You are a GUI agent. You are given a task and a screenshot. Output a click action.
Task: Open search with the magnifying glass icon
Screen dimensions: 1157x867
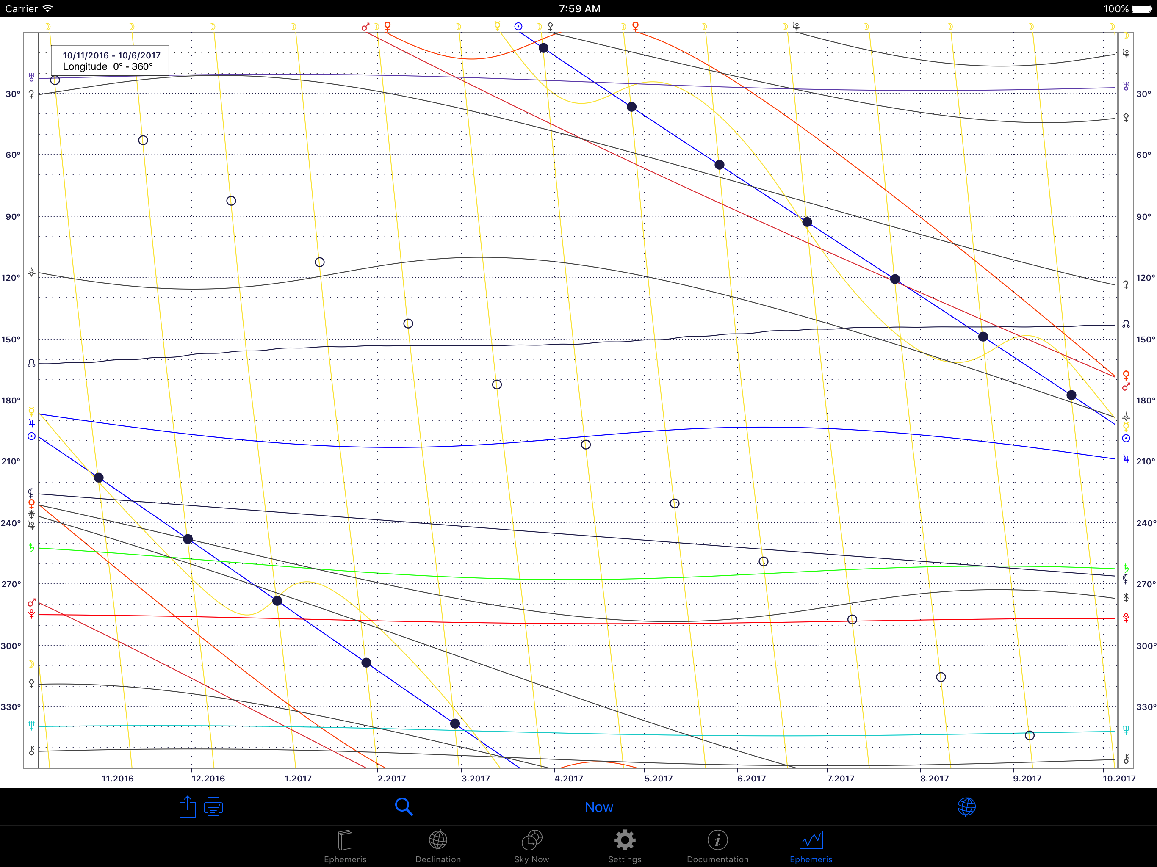pyautogui.click(x=404, y=807)
